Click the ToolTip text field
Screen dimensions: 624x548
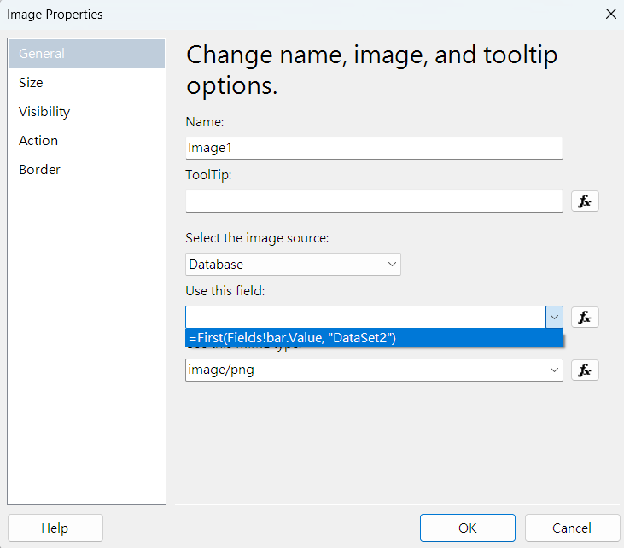[373, 201]
